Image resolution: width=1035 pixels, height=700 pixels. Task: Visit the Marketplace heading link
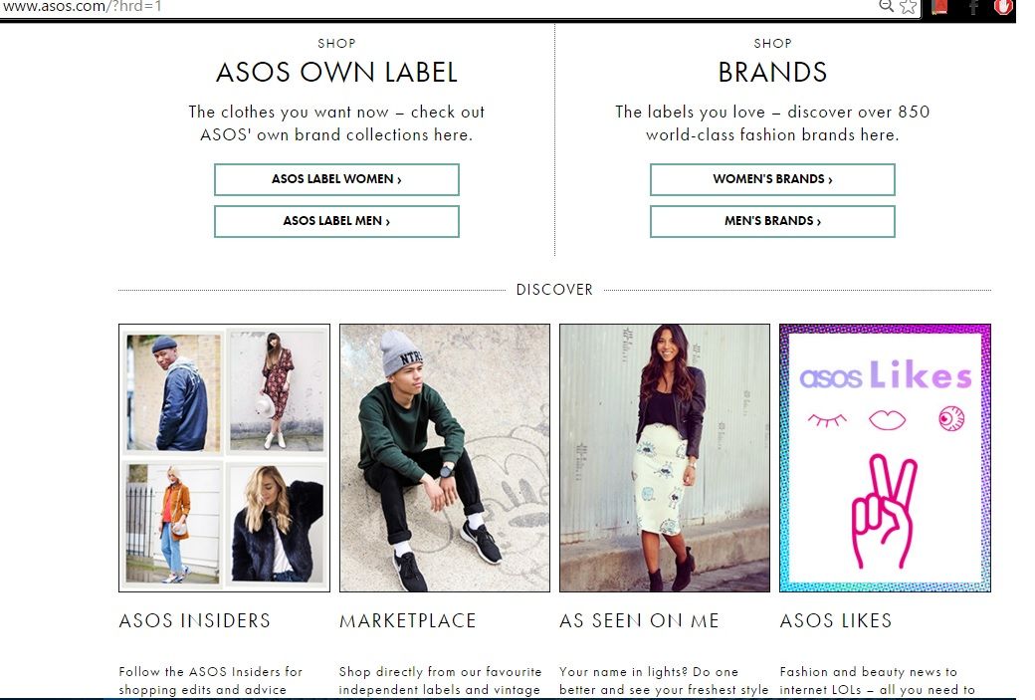coord(408,620)
